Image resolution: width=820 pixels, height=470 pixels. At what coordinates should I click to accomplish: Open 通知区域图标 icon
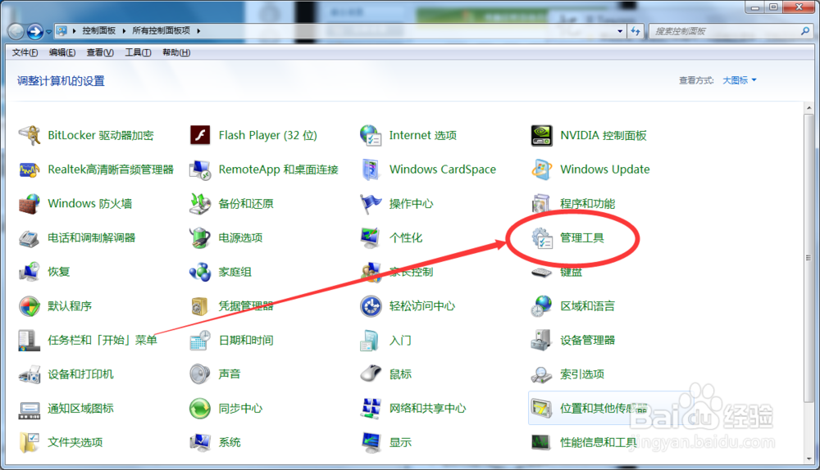[30, 410]
